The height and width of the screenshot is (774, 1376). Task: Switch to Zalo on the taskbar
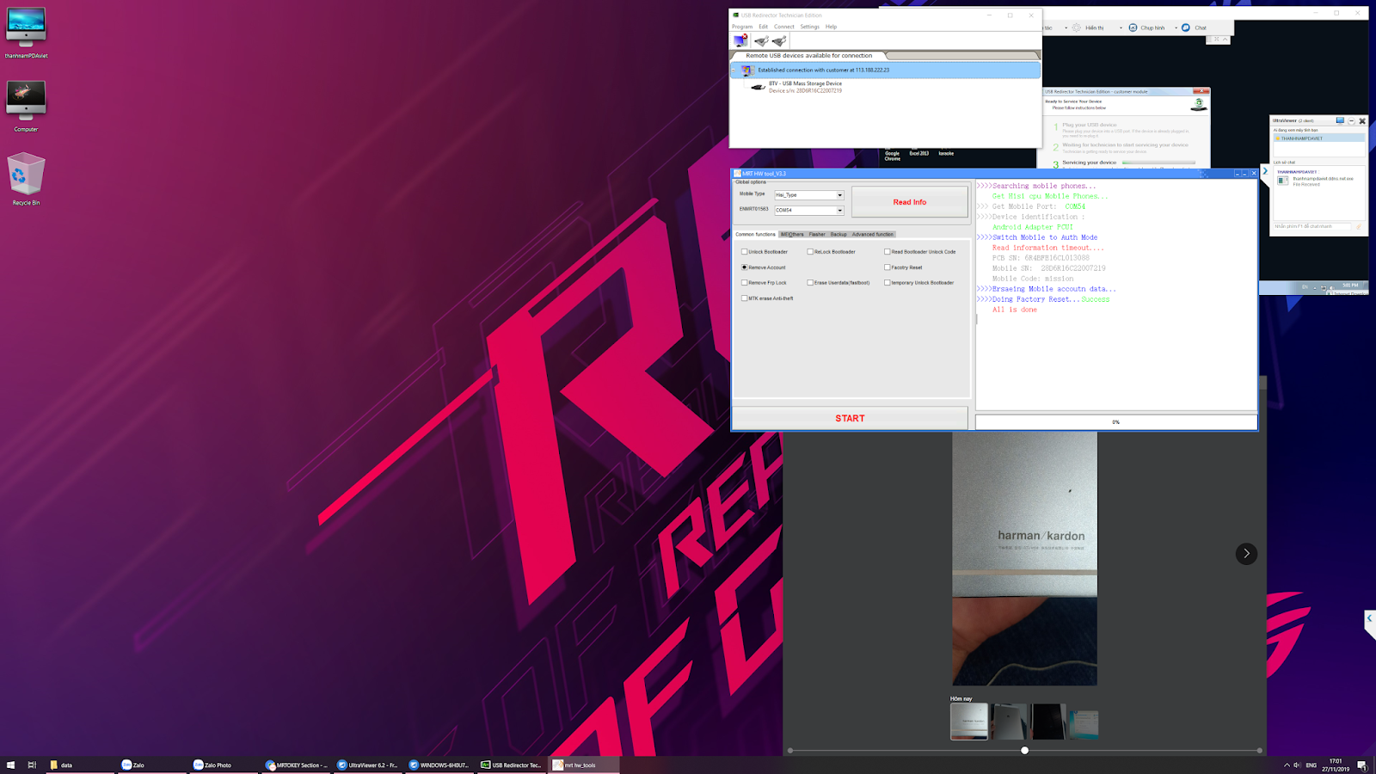(x=152, y=765)
